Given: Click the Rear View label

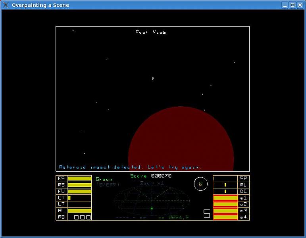Looking at the screenshot, I should click(151, 32).
